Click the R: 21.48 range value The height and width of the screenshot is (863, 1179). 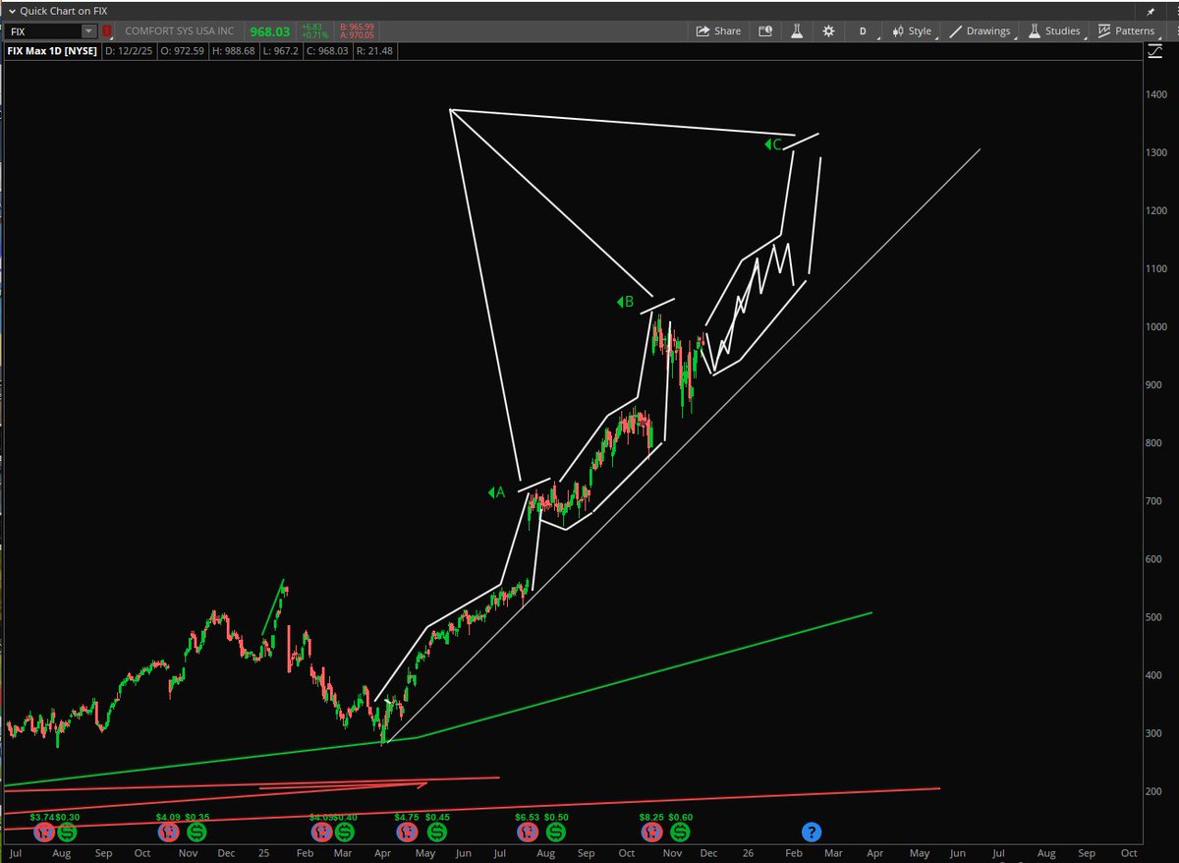(x=372, y=50)
